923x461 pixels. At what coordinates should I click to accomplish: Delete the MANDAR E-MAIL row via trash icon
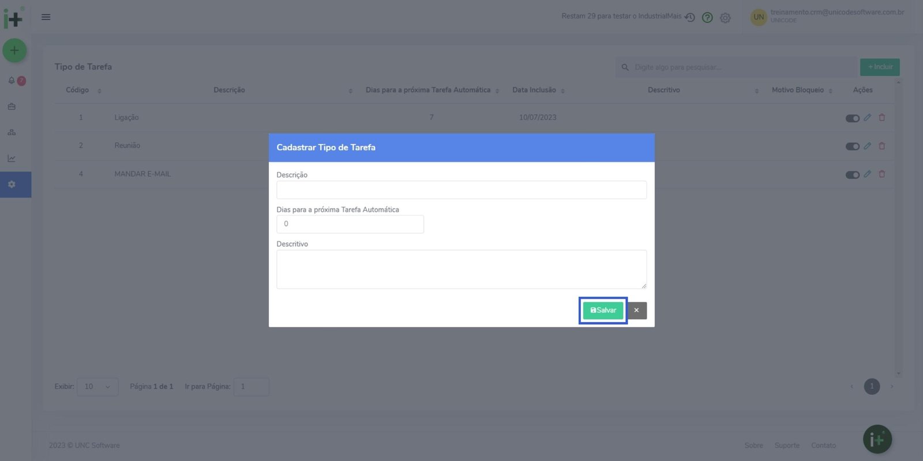coord(881,174)
